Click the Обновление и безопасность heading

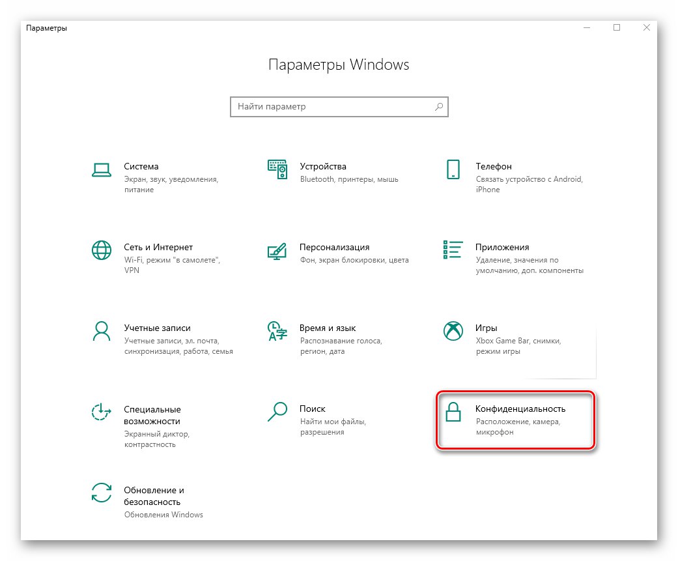point(154,496)
